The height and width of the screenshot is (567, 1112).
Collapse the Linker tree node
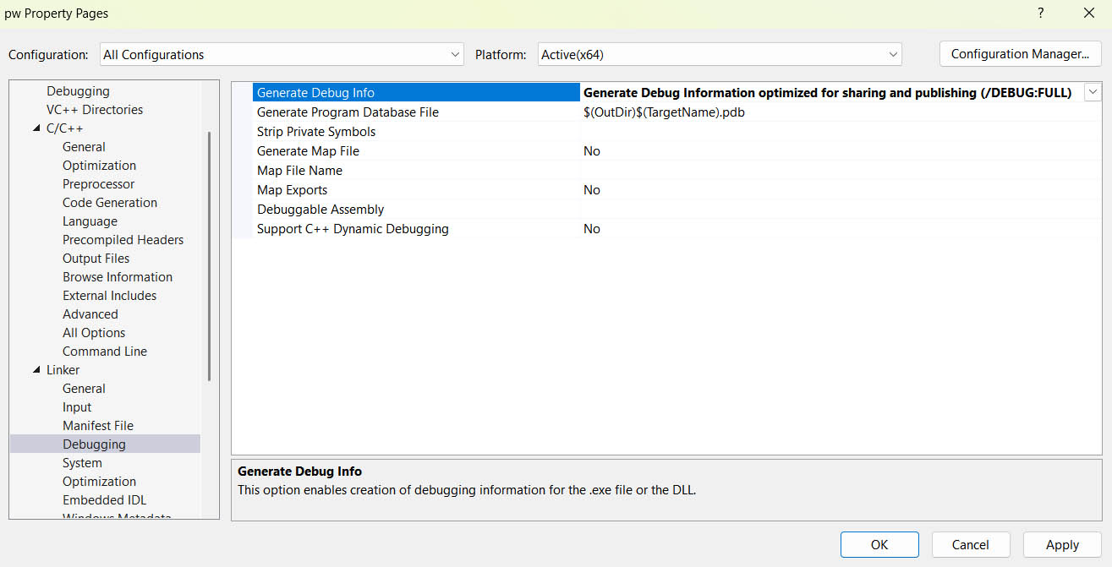click(x=36, y=370)
